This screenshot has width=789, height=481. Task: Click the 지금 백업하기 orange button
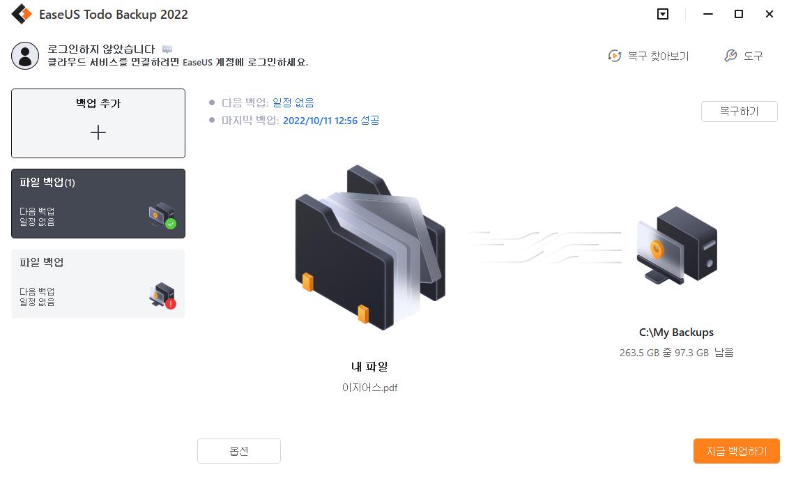click(736, 451)
